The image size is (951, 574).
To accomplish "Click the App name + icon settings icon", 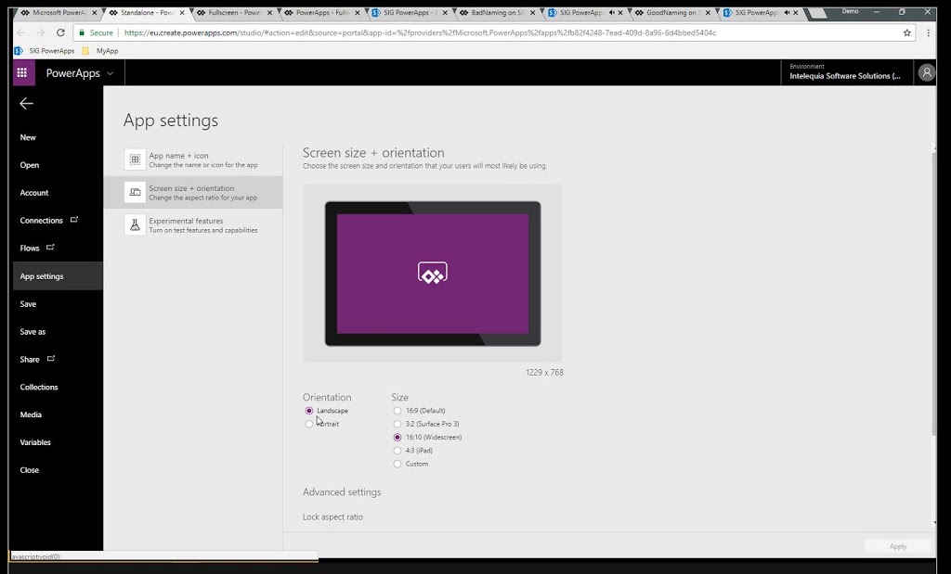I will [135, 159].
